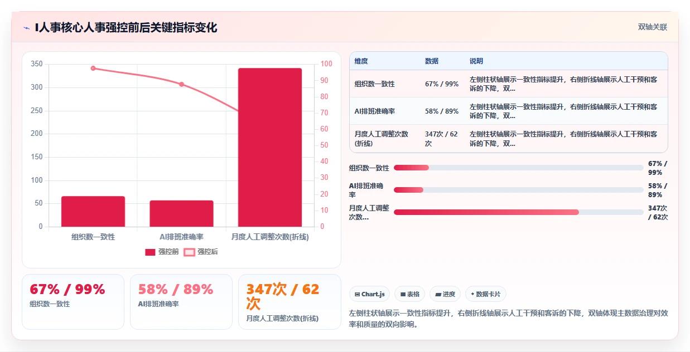690x352 pixels.
Task: Click the tall 月度人工调整次数 bar
Action: (270, 147)
